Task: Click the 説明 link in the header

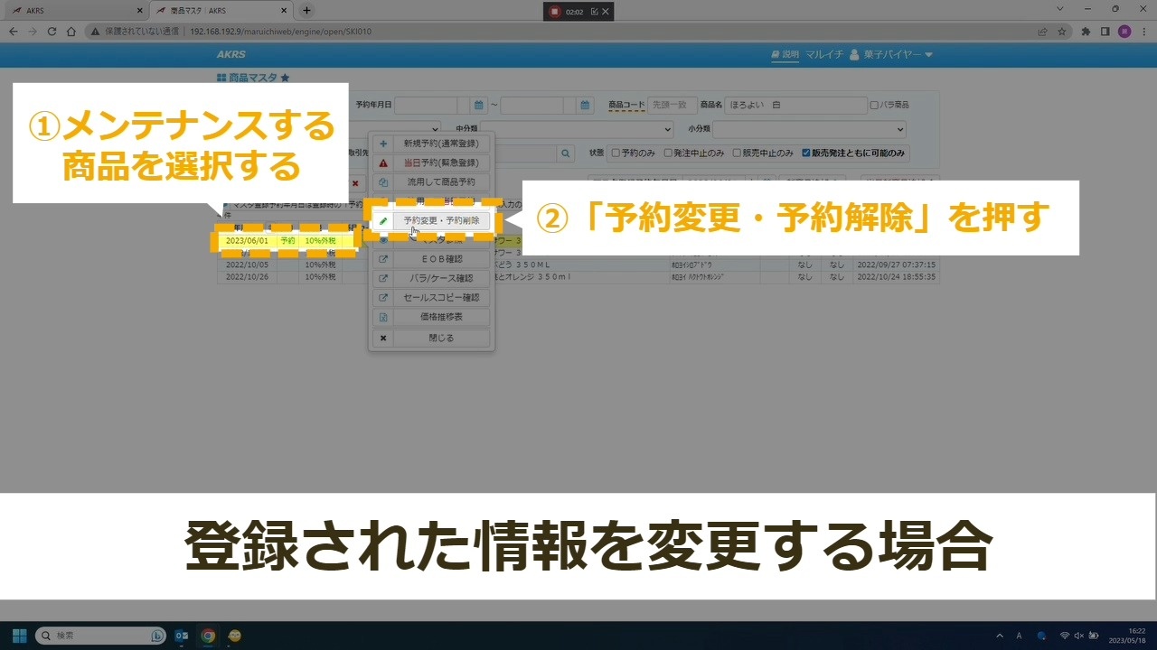Action: [785, 55]
